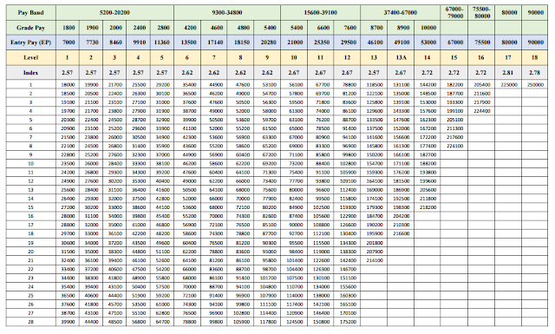
Task: Click Entry Pay value '17140'
Action: point(215,43)
